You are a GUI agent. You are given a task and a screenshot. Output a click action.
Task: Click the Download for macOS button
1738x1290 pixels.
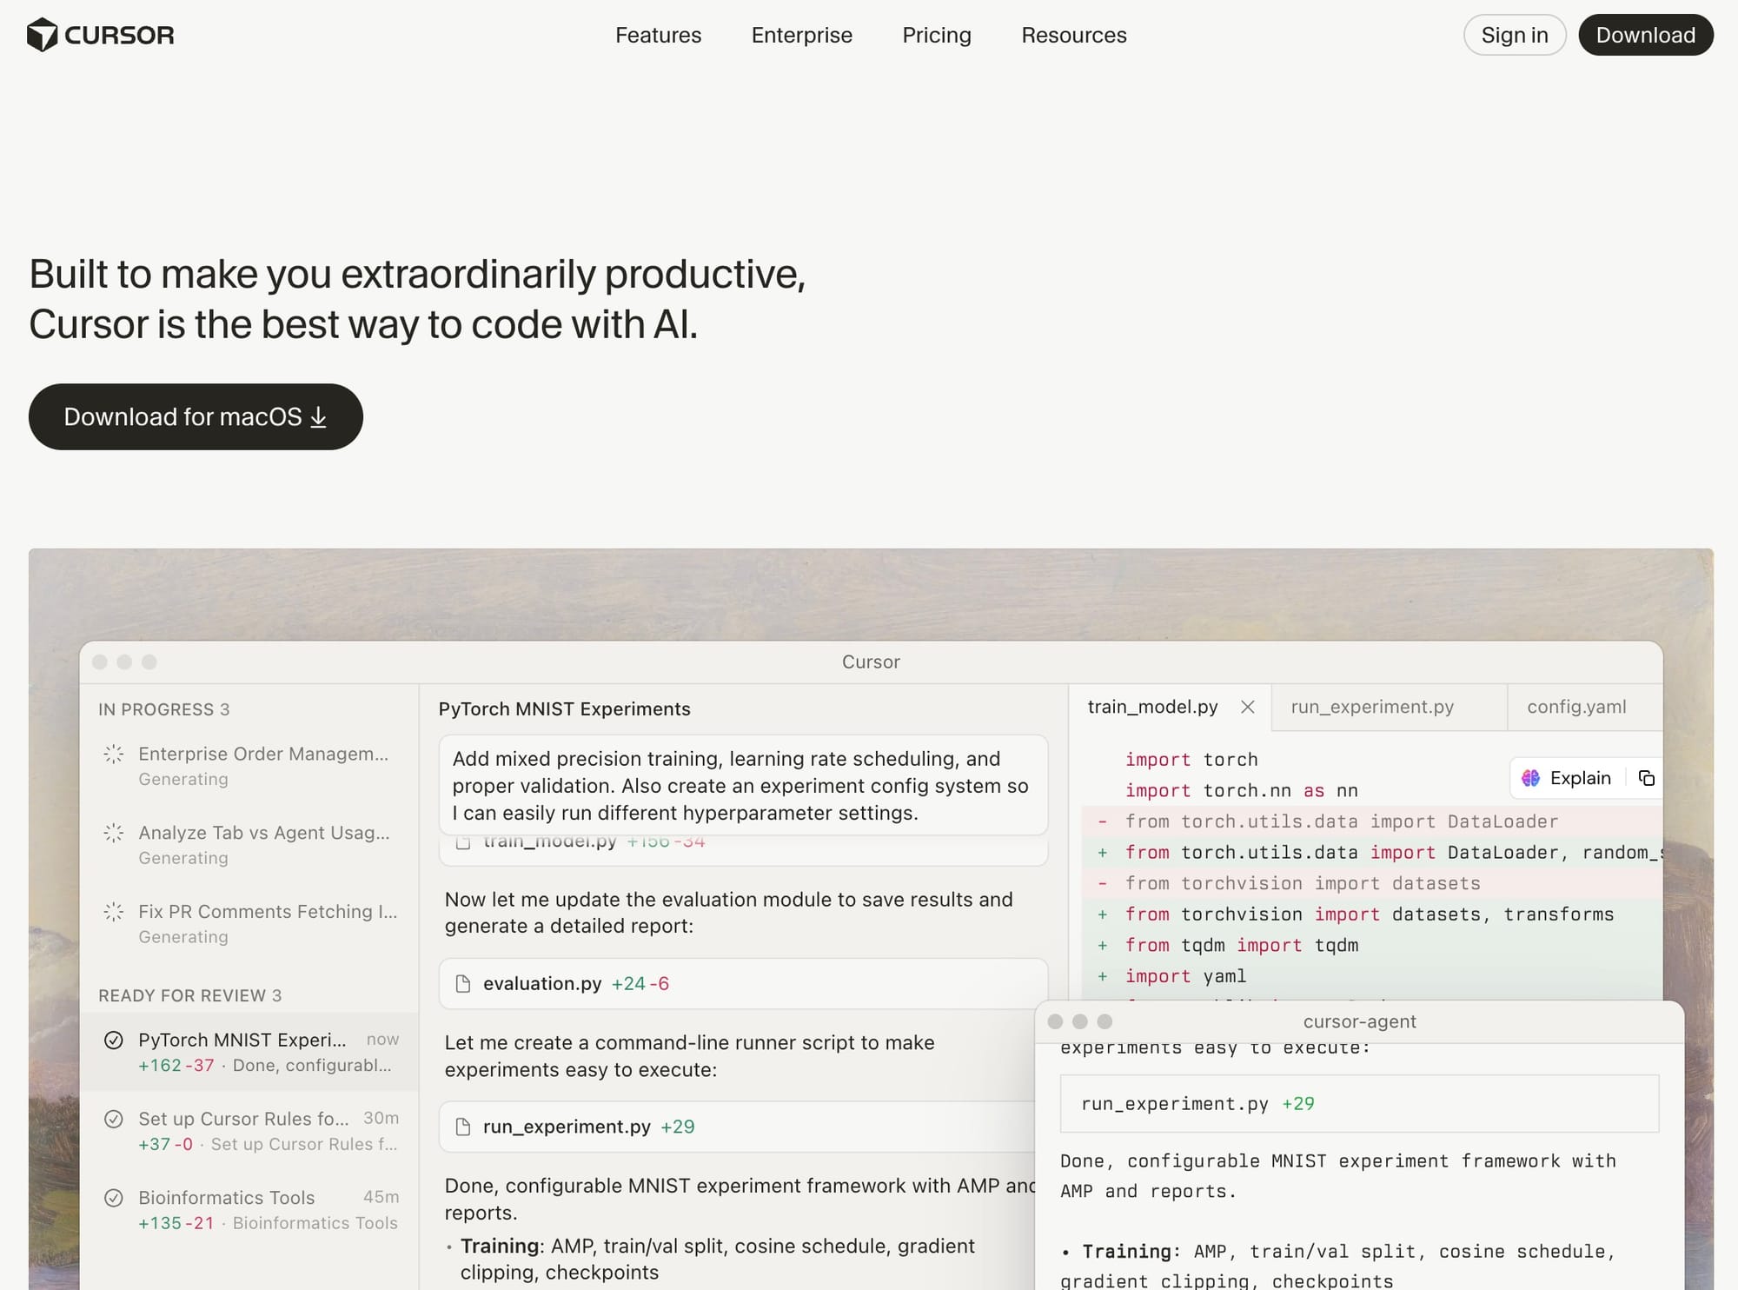[196, 416]
